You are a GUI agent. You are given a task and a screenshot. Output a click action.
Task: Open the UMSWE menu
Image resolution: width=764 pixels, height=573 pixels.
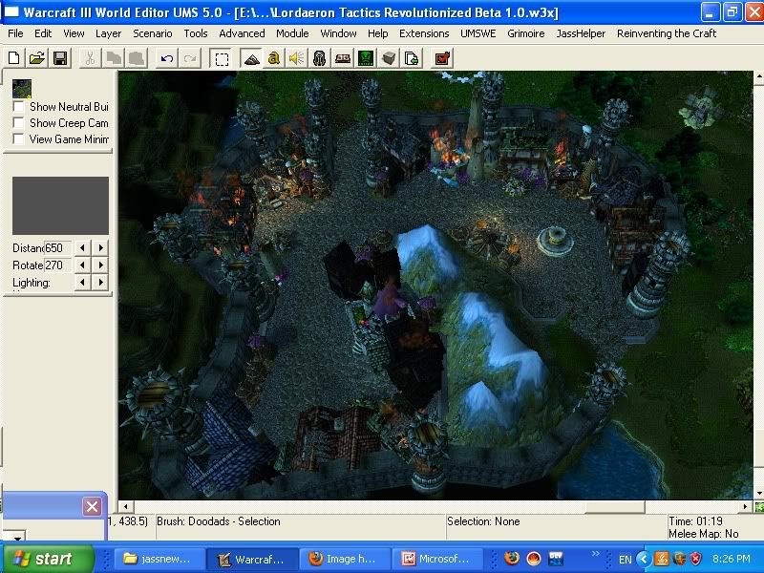pos(478,33)
